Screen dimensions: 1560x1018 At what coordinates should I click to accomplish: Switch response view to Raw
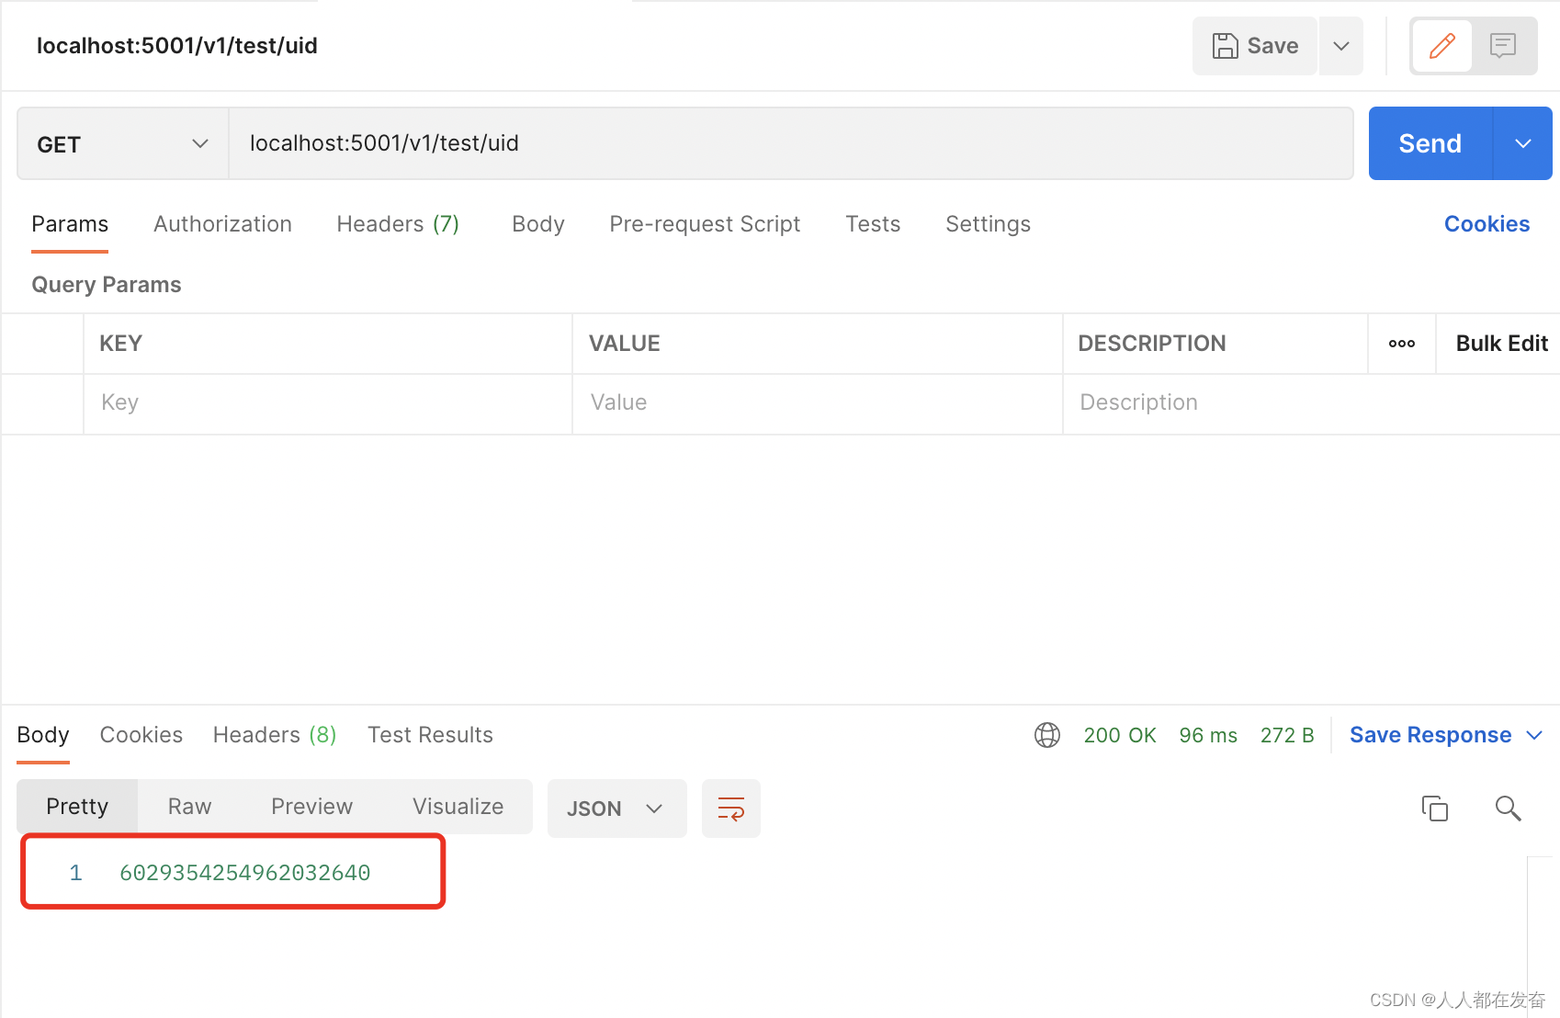[x=189, y=806]
